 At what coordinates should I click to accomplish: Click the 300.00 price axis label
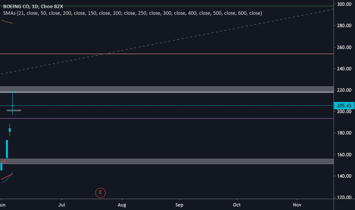point(344,4)
